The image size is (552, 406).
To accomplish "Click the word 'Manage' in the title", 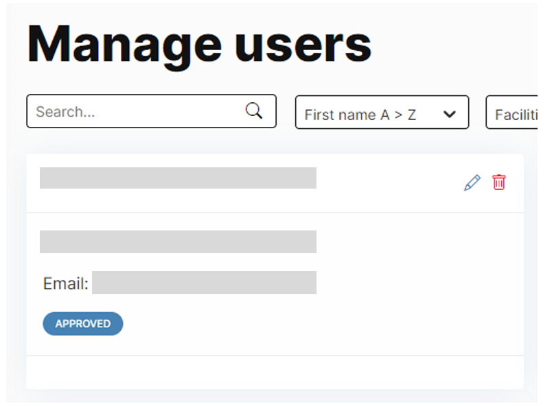I will click(124, 44).
